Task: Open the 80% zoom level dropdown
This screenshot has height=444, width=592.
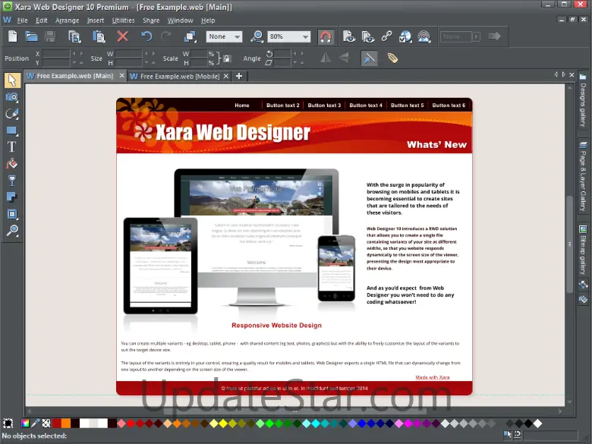Action: 304,36
